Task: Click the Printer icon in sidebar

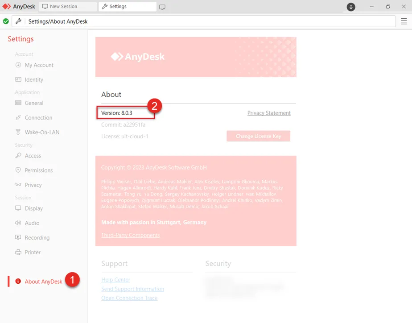Action: (x=18, y=253)
